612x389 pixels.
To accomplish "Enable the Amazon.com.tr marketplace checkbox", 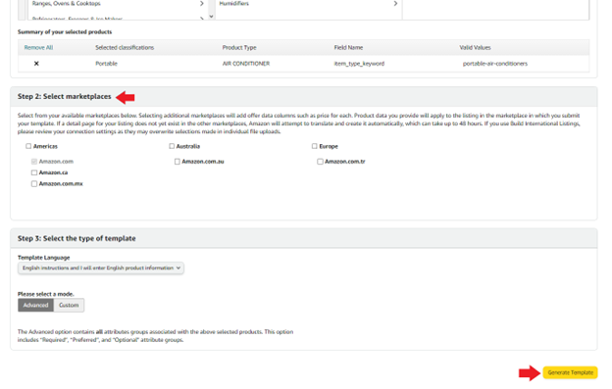I will tap(320, 162).
